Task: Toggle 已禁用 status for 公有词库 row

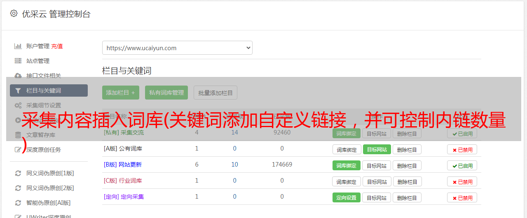Action: pyautogui.click(x=462, y=150)
